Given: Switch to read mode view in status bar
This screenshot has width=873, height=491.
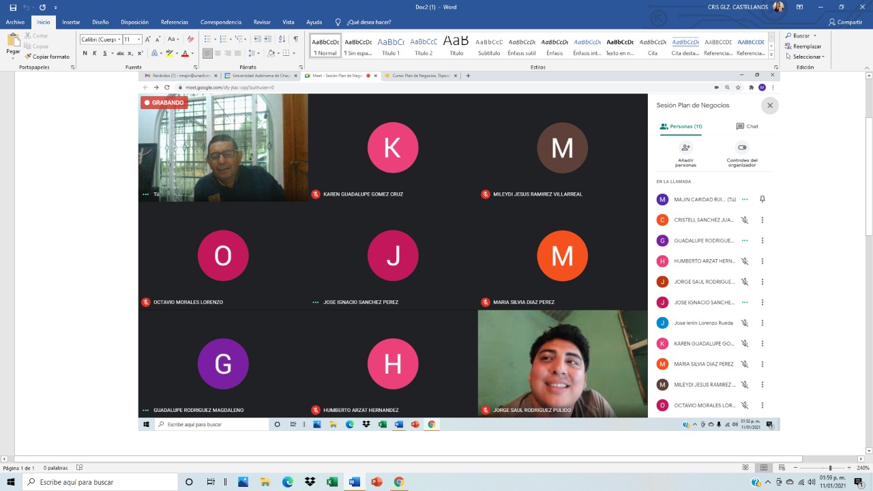Looking at the screenshot, I should (x=745, y=468).
